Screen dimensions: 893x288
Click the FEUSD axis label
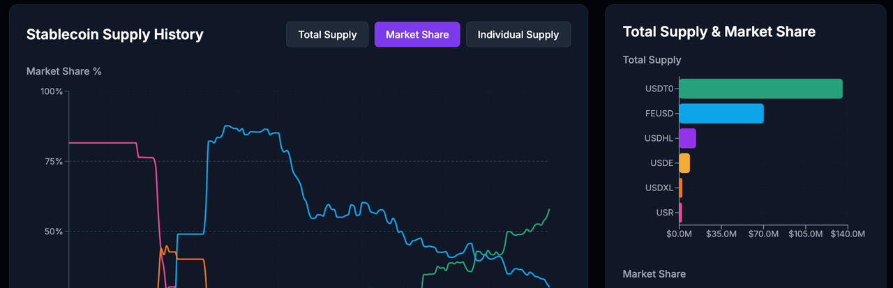pos(659,113)
